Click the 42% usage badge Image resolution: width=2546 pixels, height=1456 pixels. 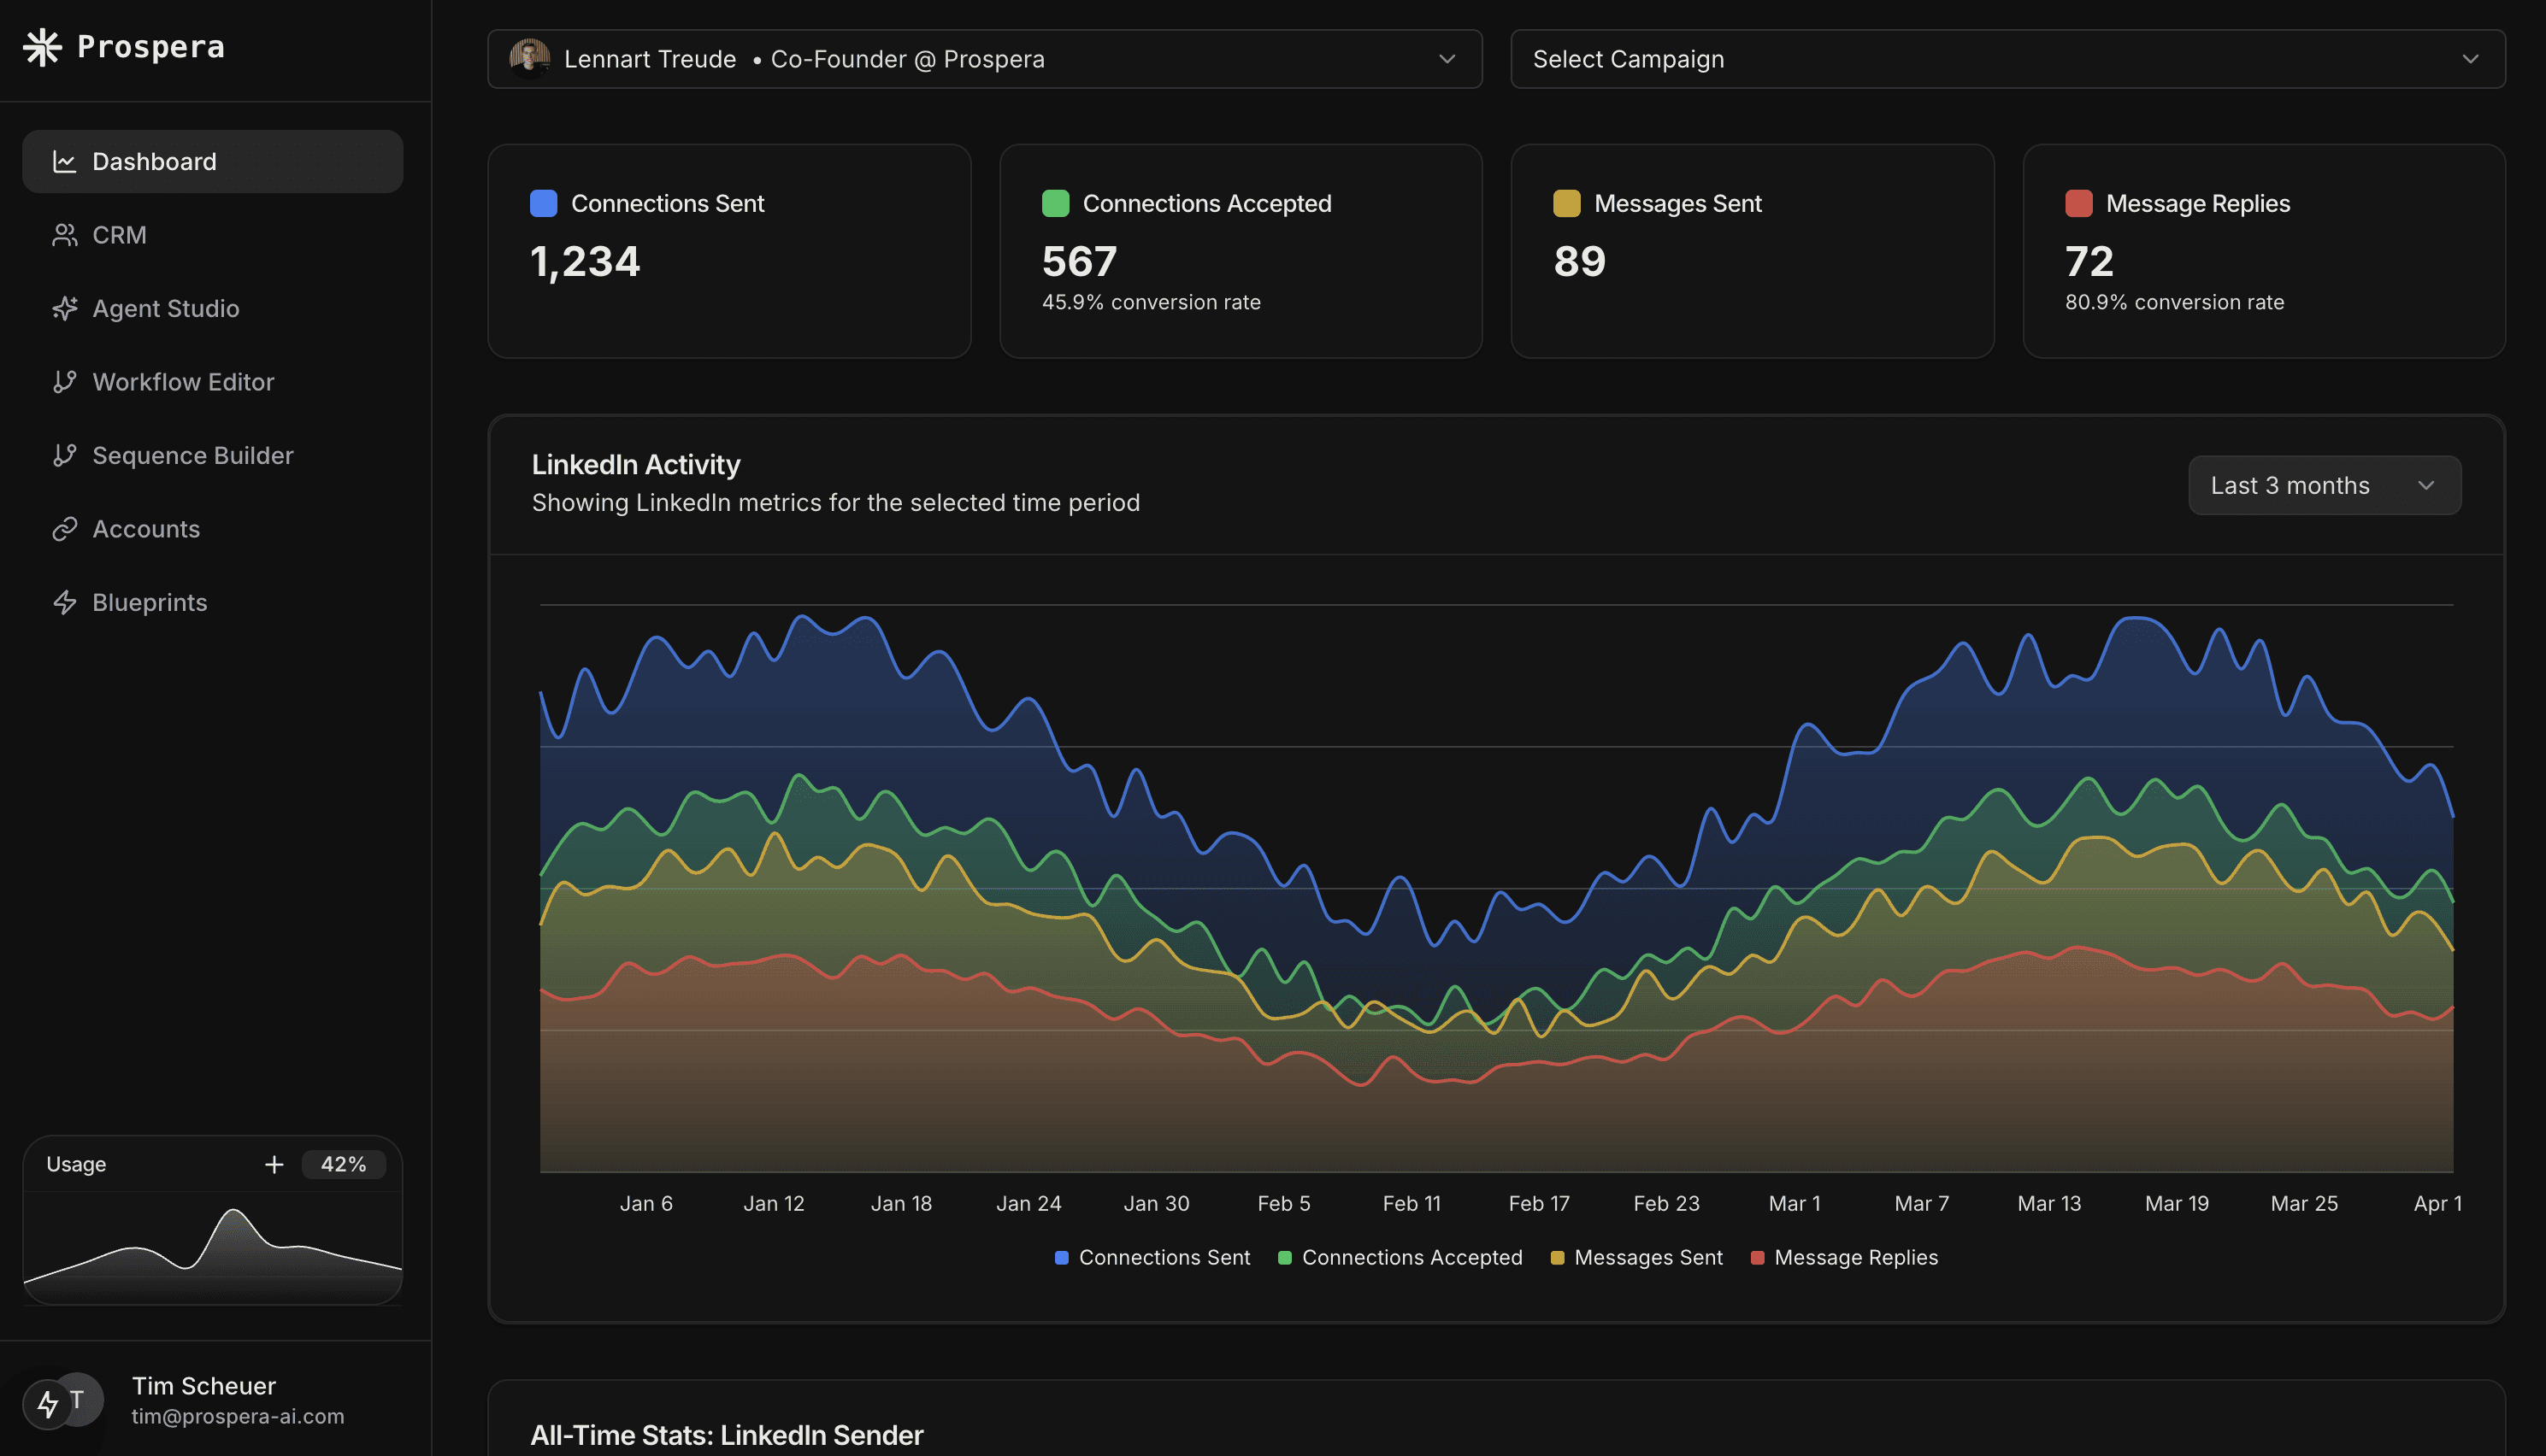click(x=343, y=1164)
